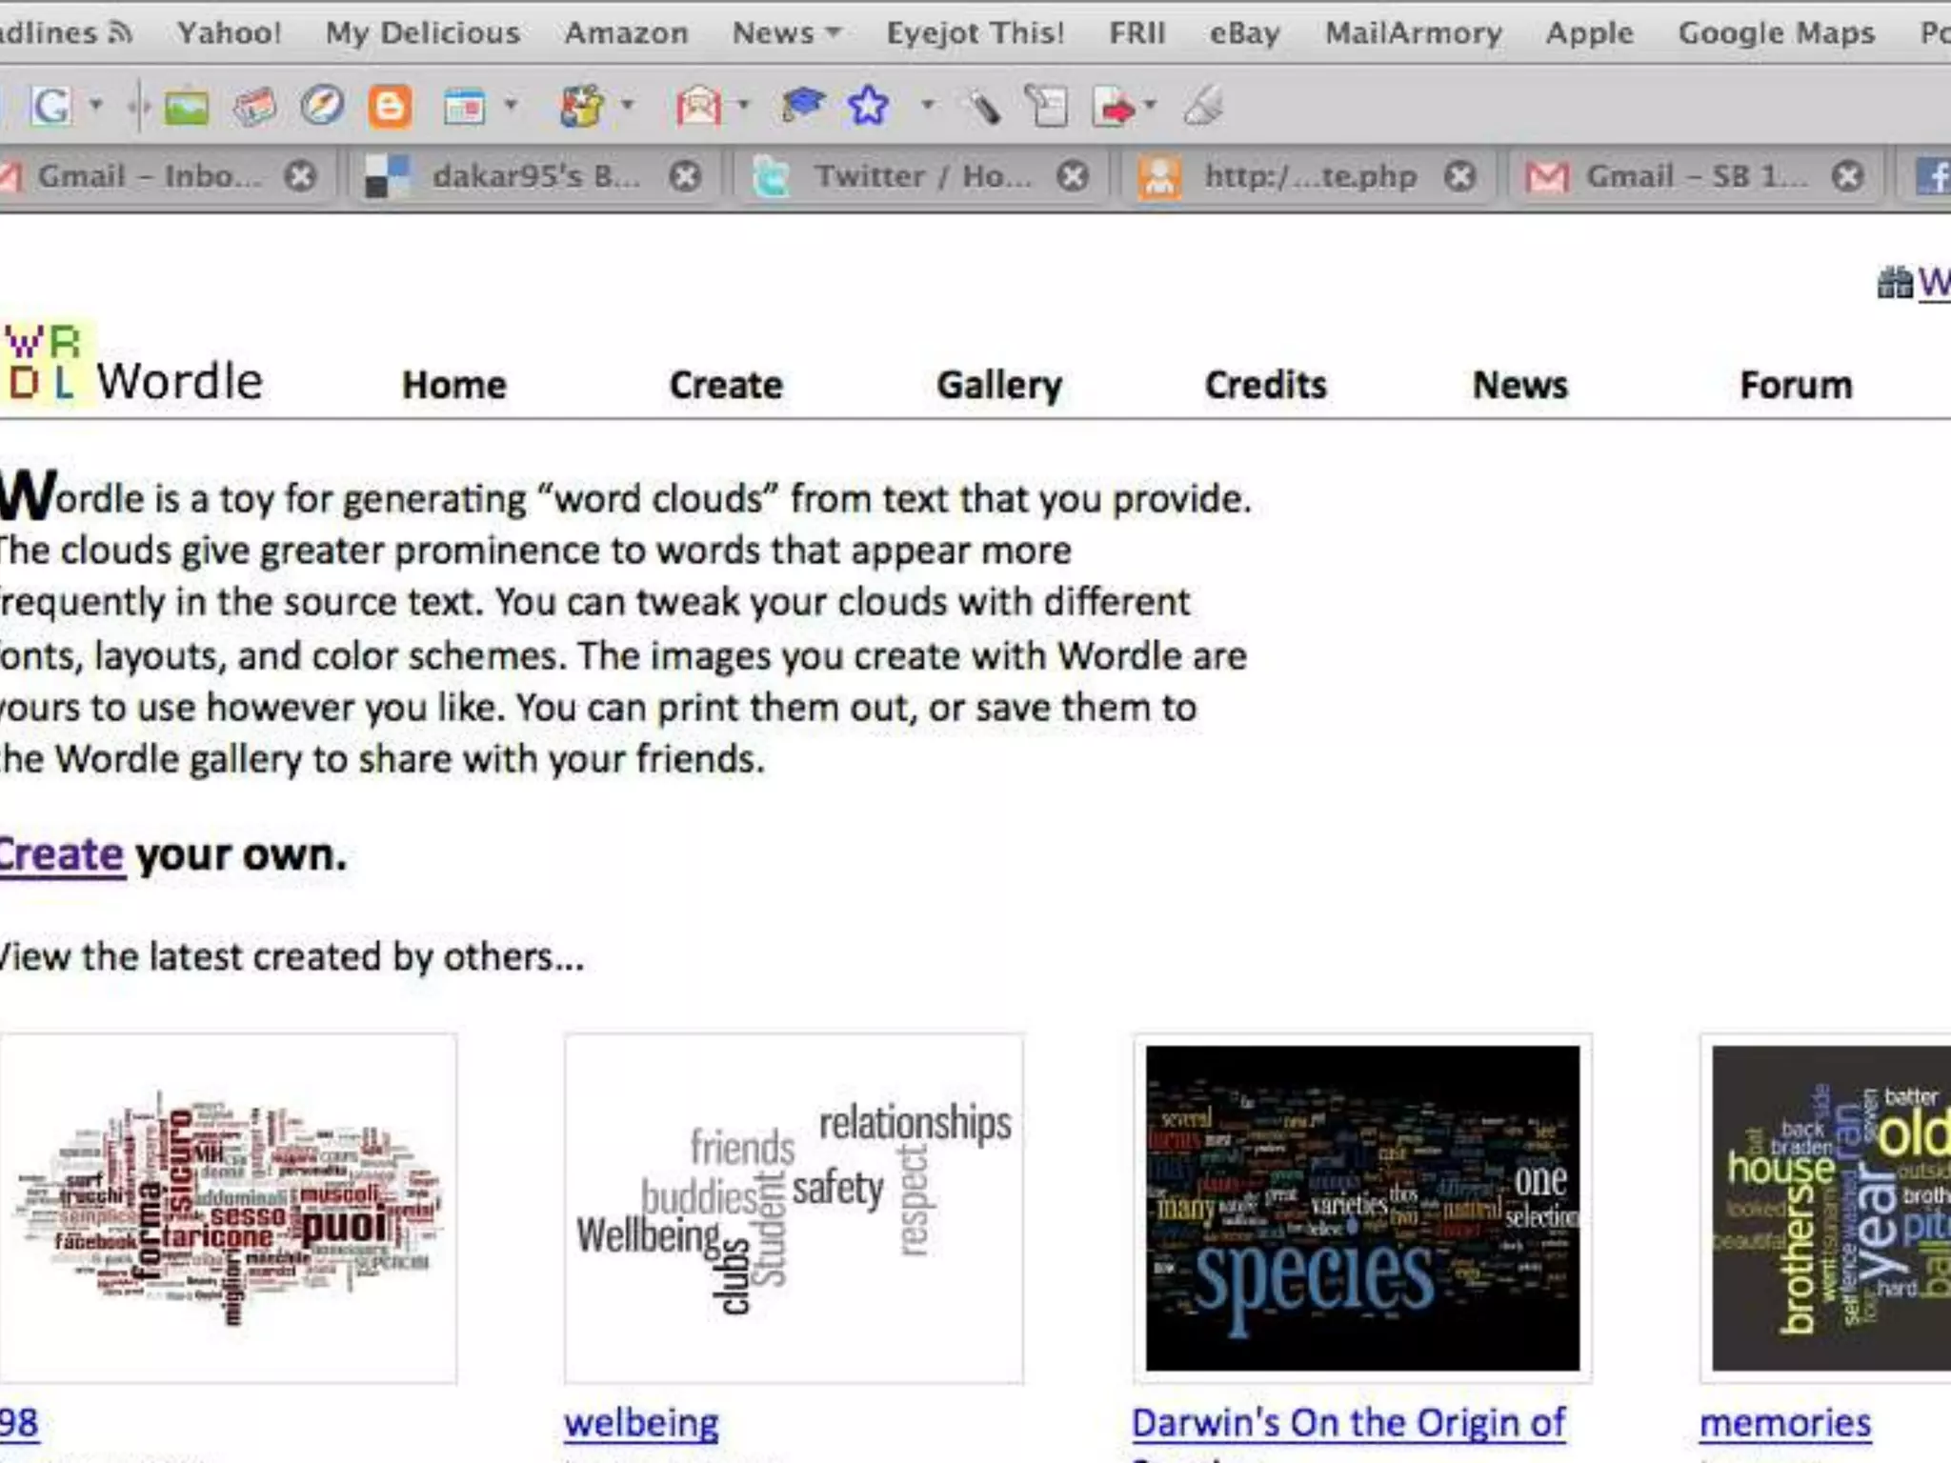Click the Google G toolbar icon
The height and width of the screenshot is (1463, 1951).
coord(50,106)
